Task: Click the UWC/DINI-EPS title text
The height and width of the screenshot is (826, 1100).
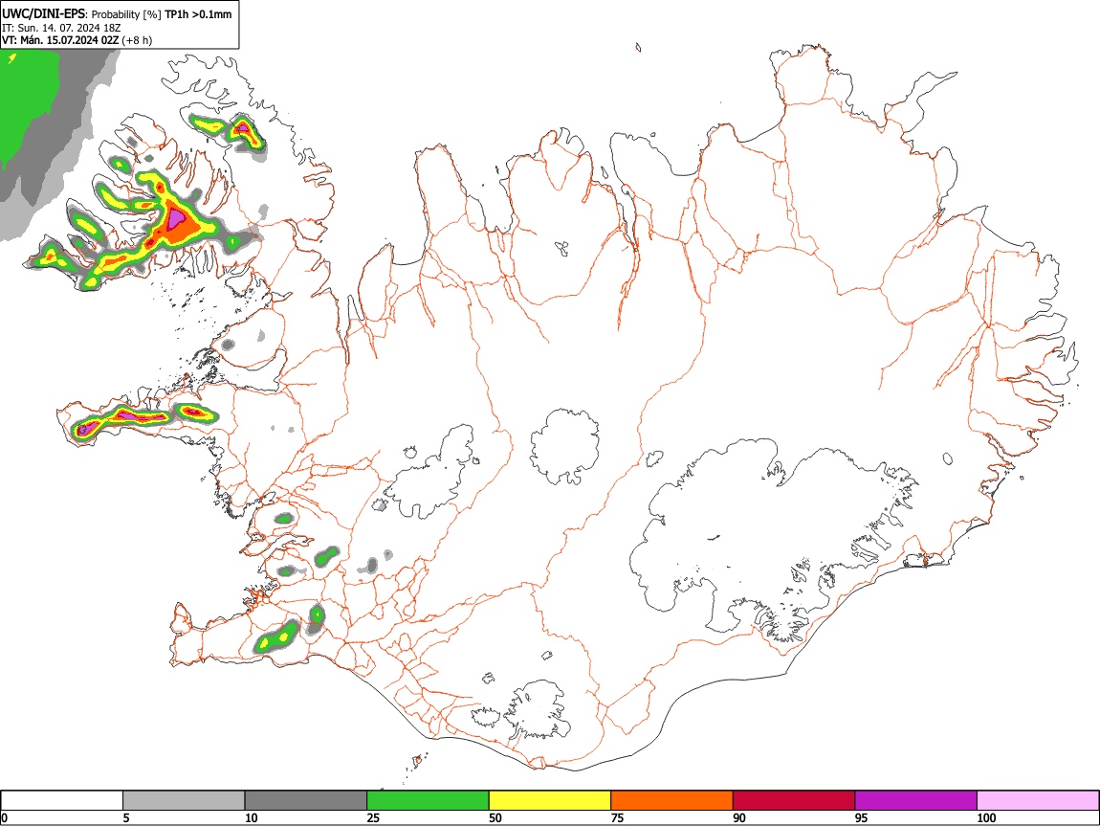Action: point(45,13)
